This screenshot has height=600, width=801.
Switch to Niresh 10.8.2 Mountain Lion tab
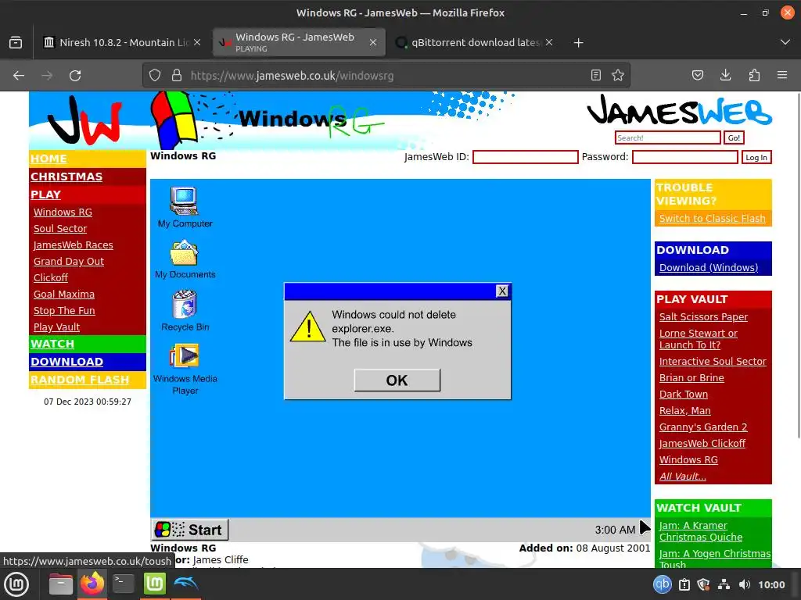123,42
